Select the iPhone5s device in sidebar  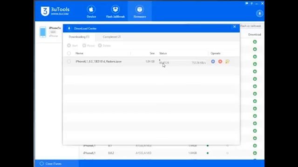[50, 32]
